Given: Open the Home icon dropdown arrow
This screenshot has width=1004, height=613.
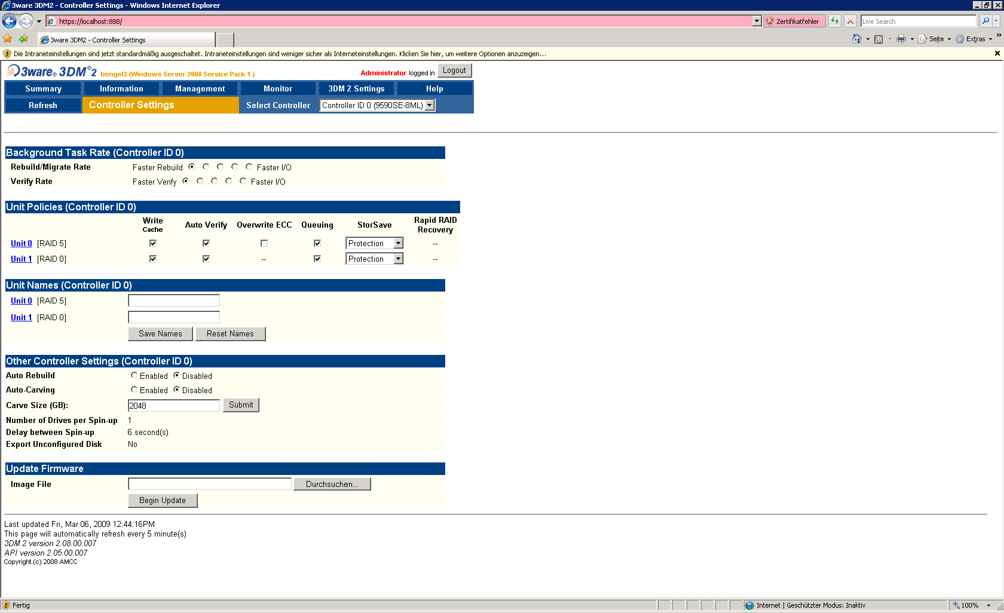Looking at the screenshot, I should (x=868, y=39).
